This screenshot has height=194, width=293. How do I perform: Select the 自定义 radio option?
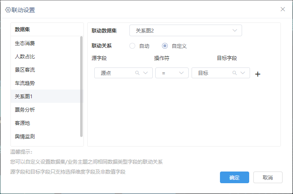165,46
